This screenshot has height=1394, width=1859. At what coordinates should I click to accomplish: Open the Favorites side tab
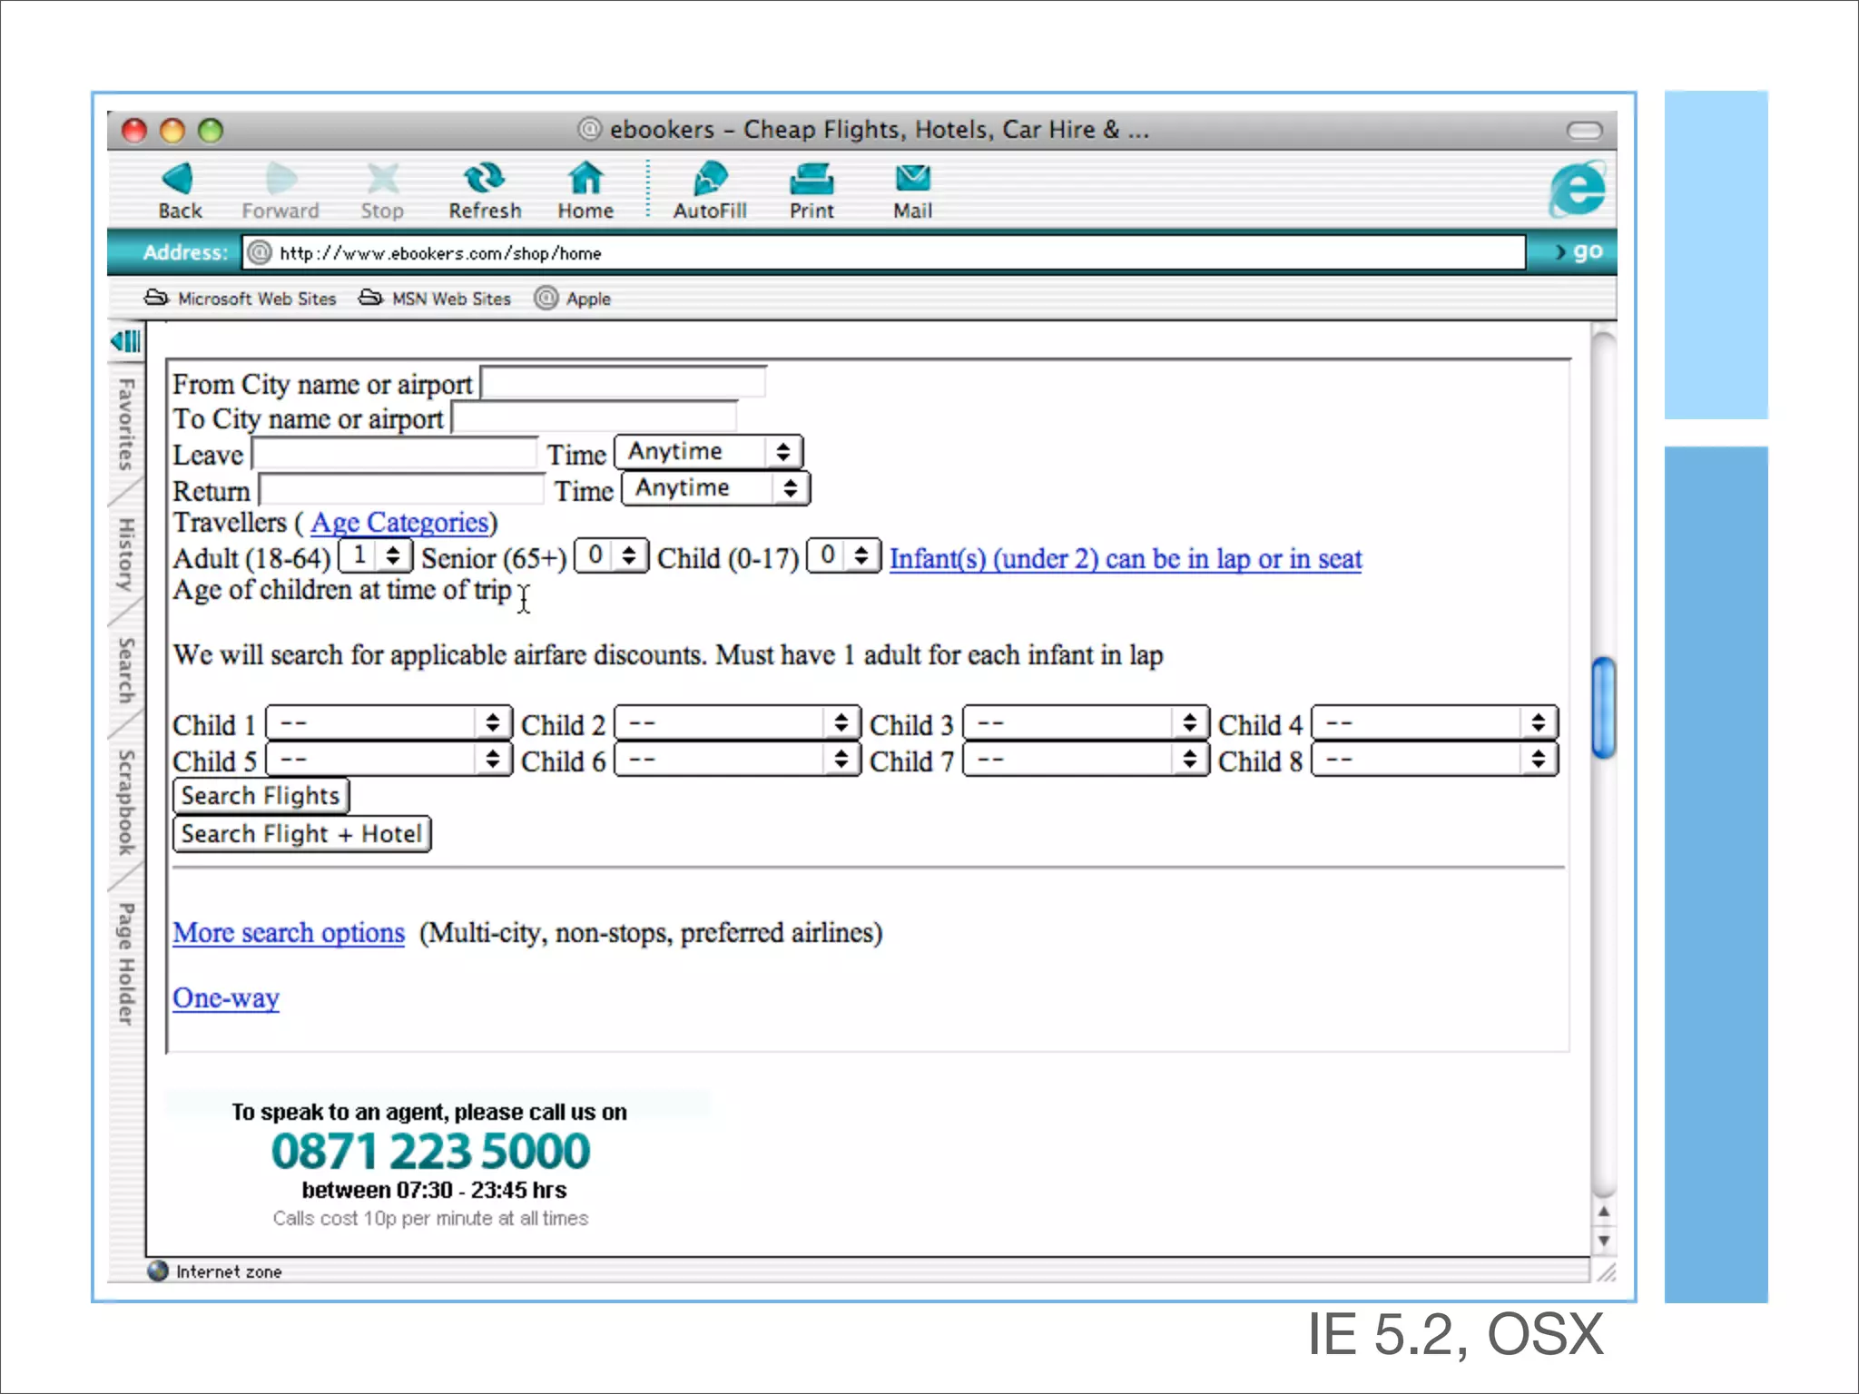click(126, 424)
